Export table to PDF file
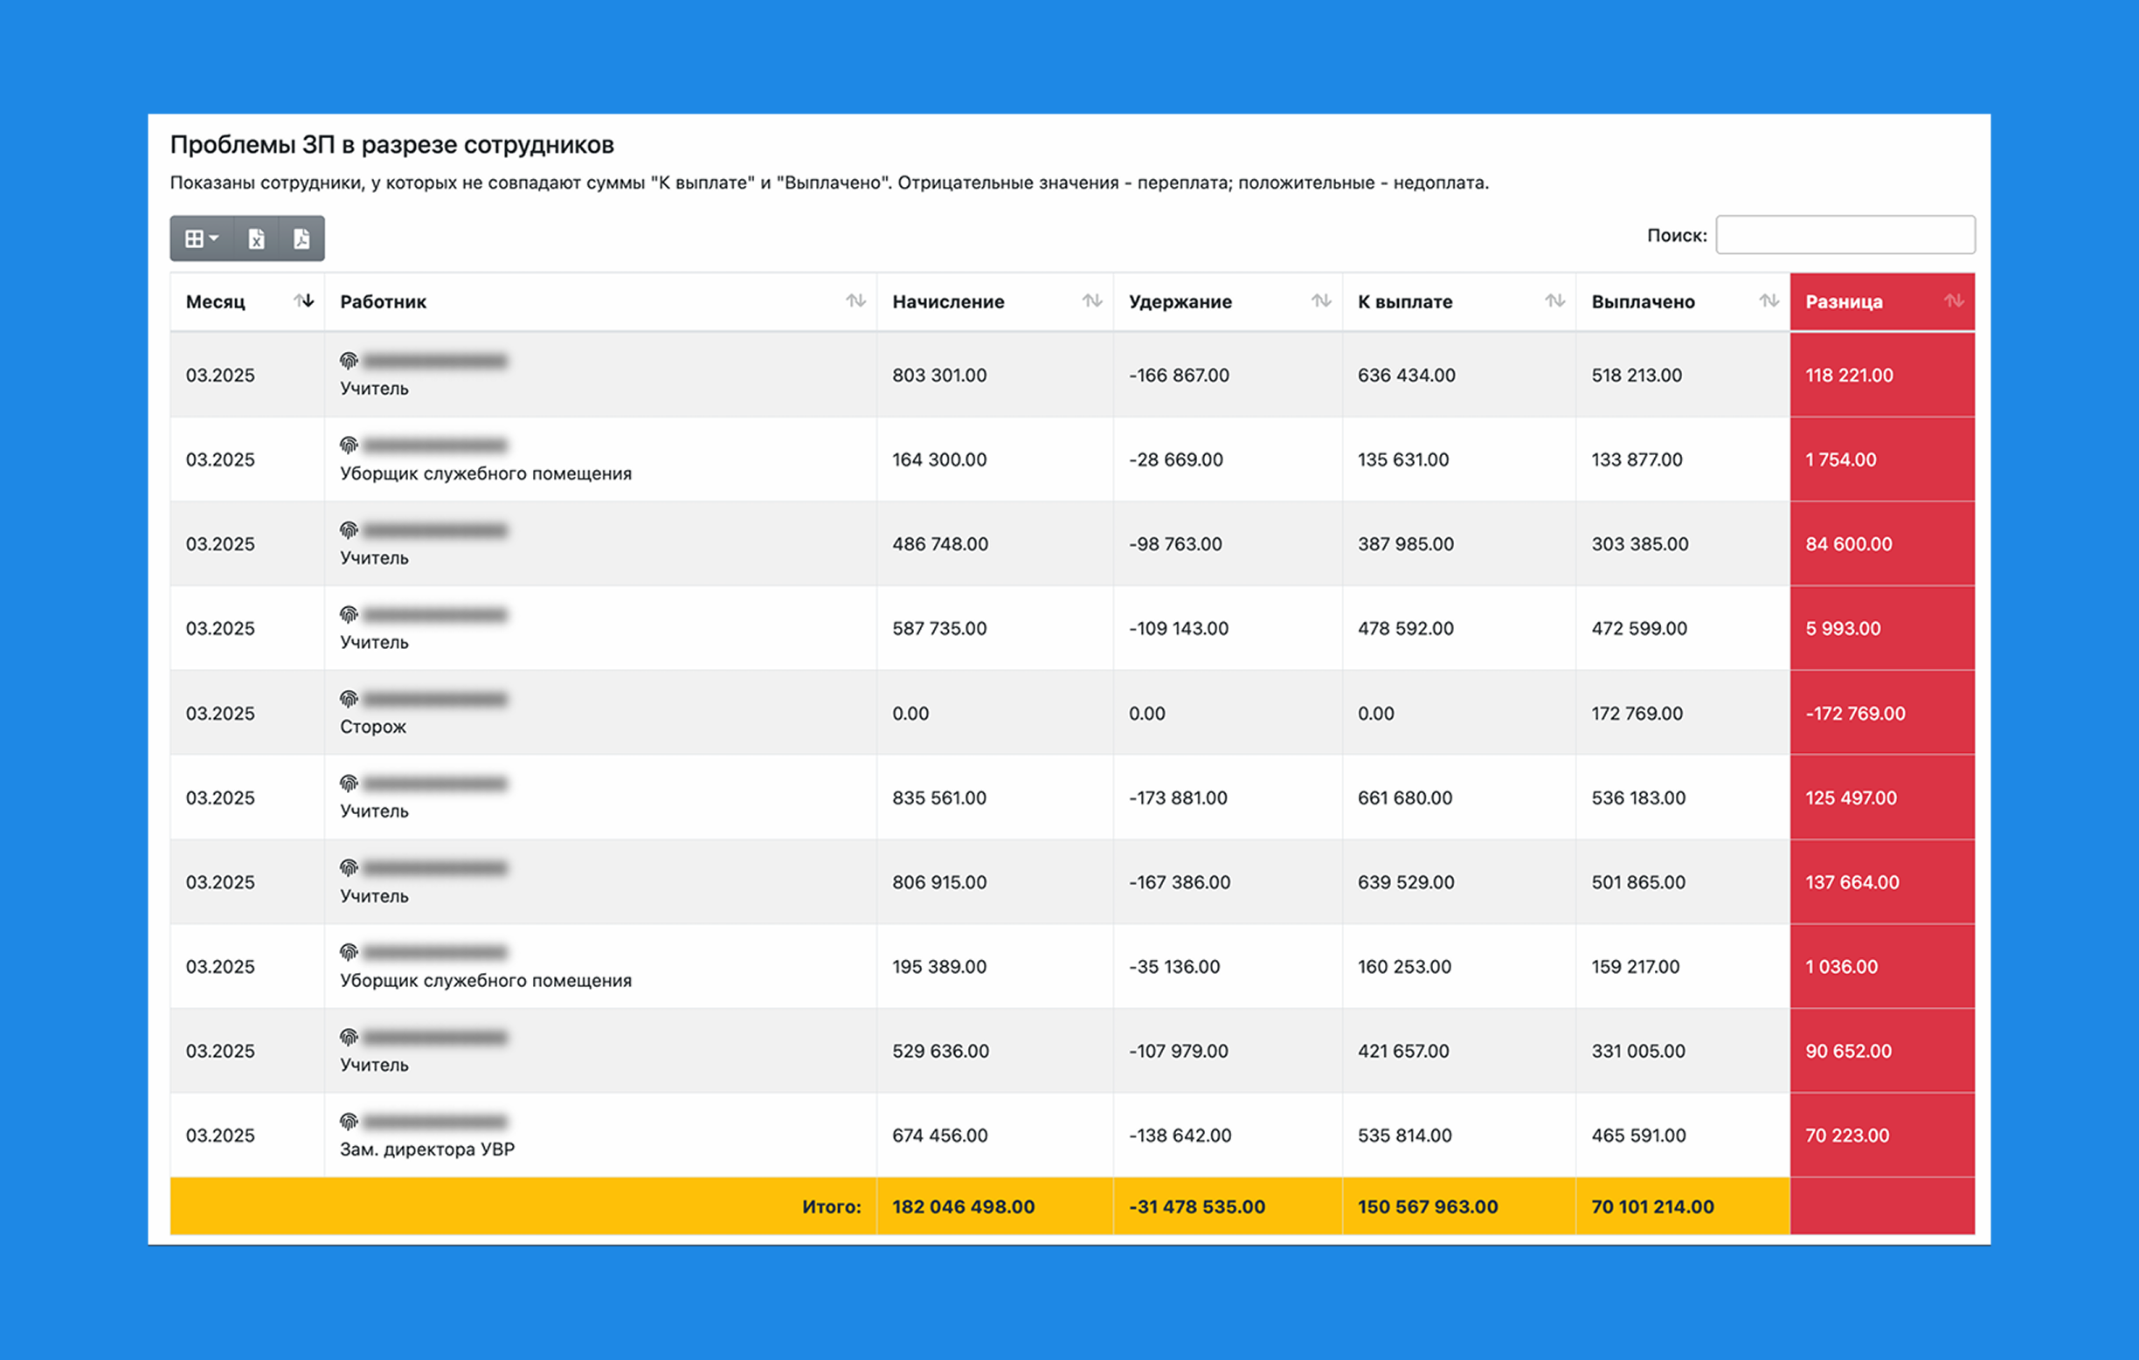This screenshot has height=1360, width=2139. (x=302, y=238)
